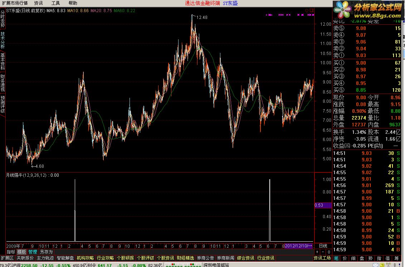Click the MA60: 8.22 indicator label
Viewport: 405px width, 267px height.
(x=125, y=11)
